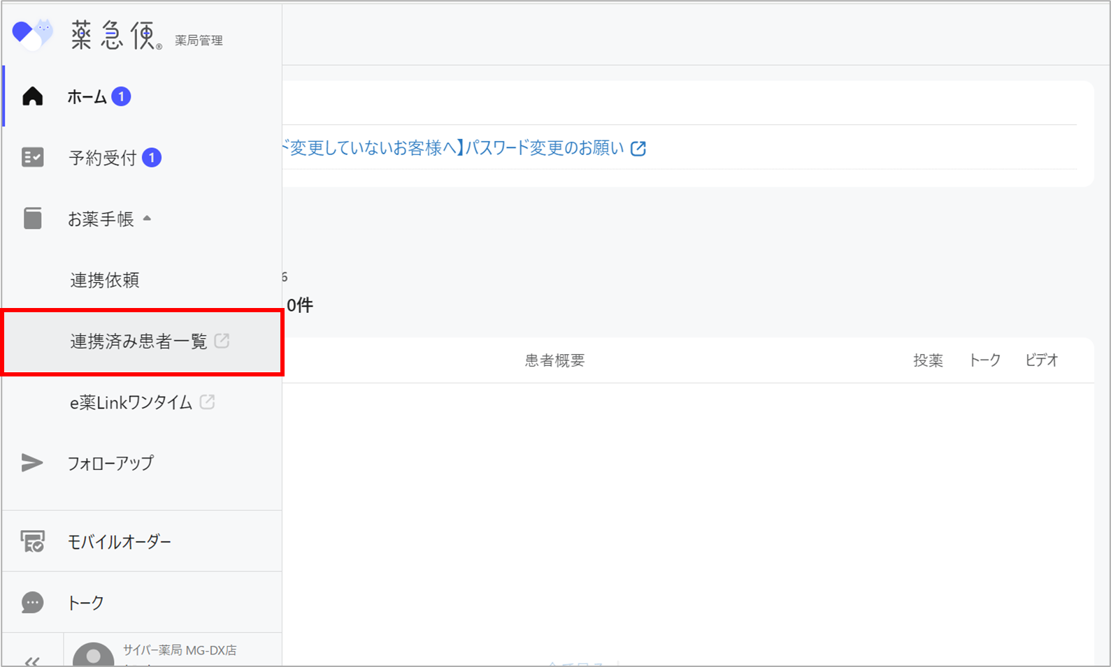Click the トーク speech bubble icon

[x=32, y=602]
